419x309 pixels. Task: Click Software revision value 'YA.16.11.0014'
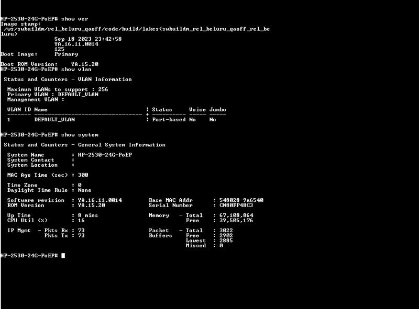[x=100, y=200]
